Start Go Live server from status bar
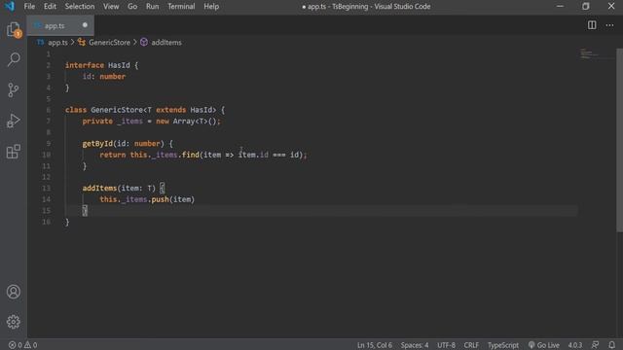The height and width of the screenshot is (350, 623). pos(543,345)
